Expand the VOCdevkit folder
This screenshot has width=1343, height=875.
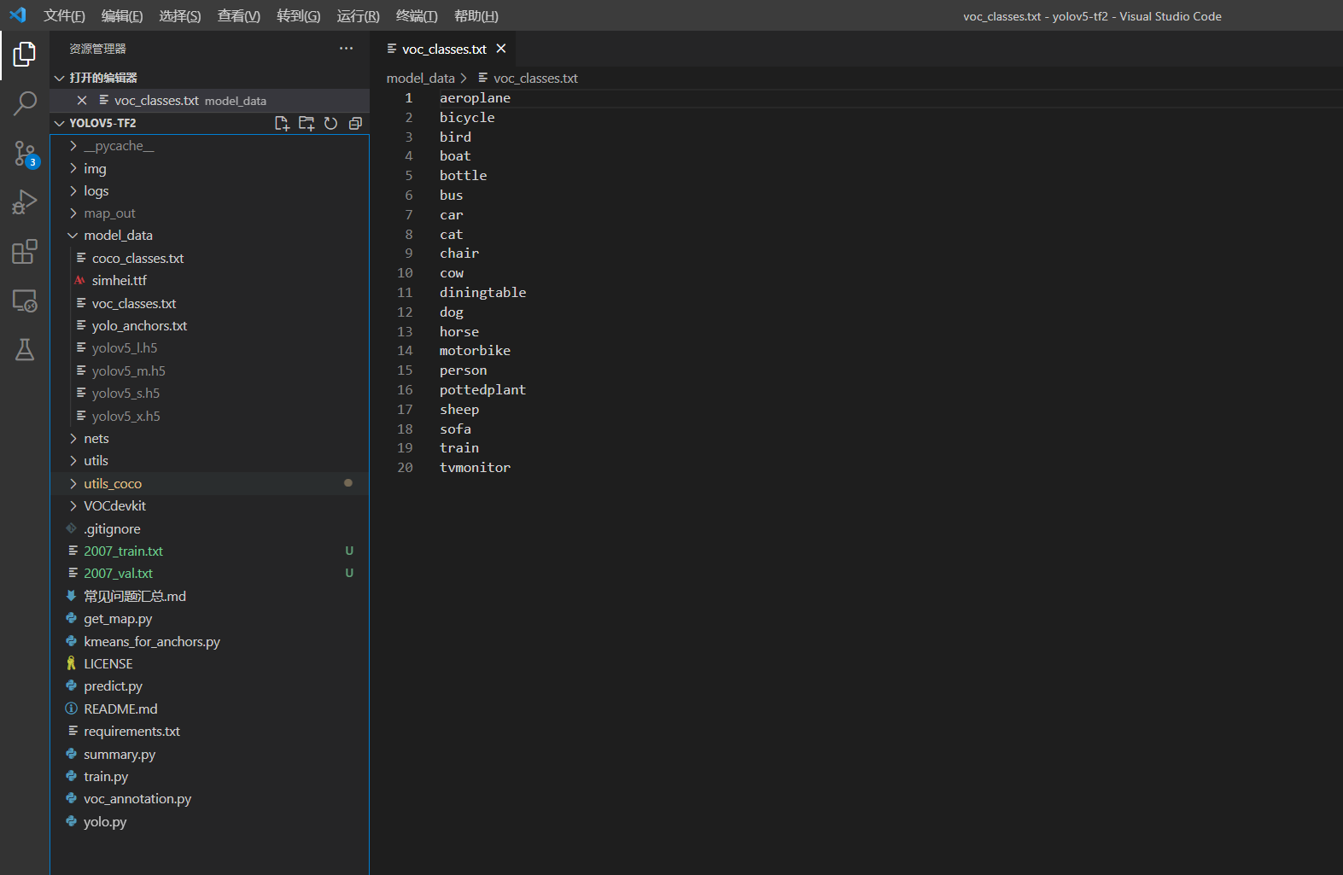tap(73, 505)
